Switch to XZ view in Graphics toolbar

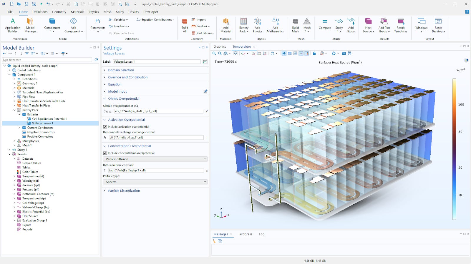[x=265, y=54]
